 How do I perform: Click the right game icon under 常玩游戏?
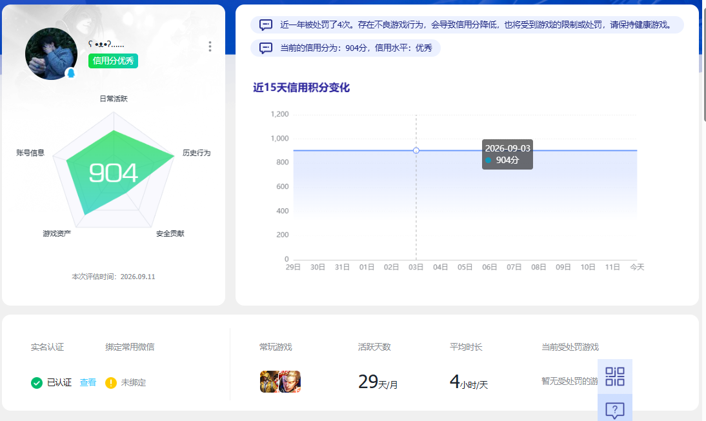tap(290, 382)
